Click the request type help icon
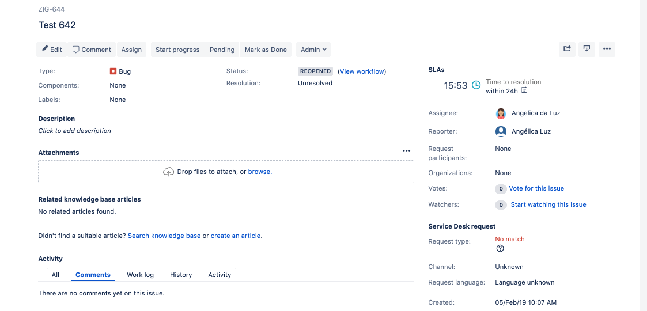Screen dimensions: 647x311 (x=500, y=248)
